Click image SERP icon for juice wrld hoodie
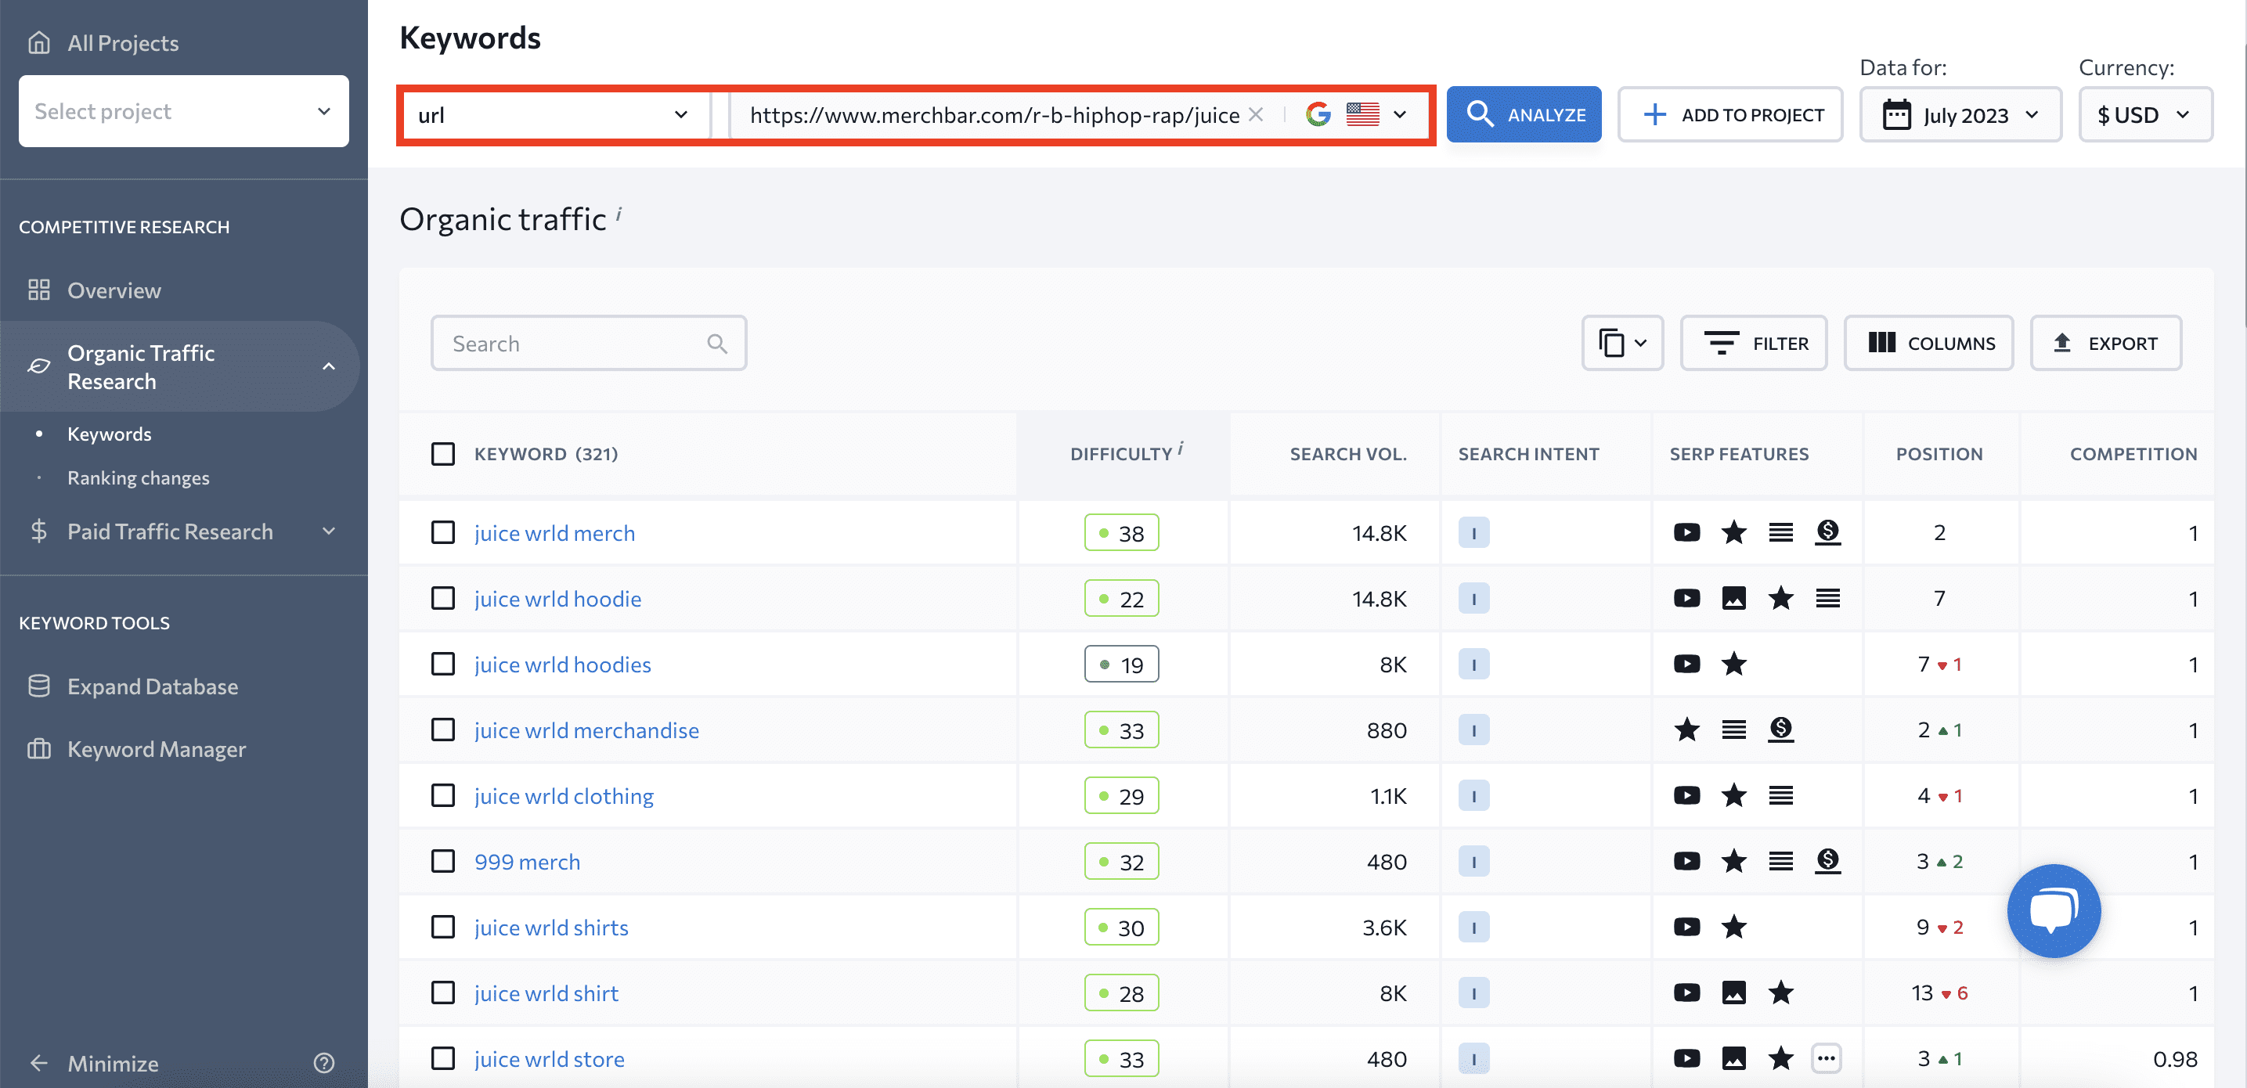This screenshot has height=1088, width=2247. (1733, 598)
